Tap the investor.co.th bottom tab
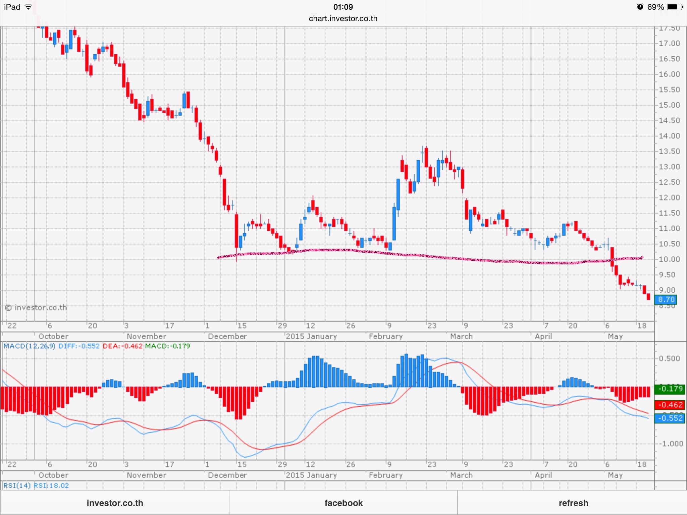Viewport: 687px width, 515px height. pos(115,503)
